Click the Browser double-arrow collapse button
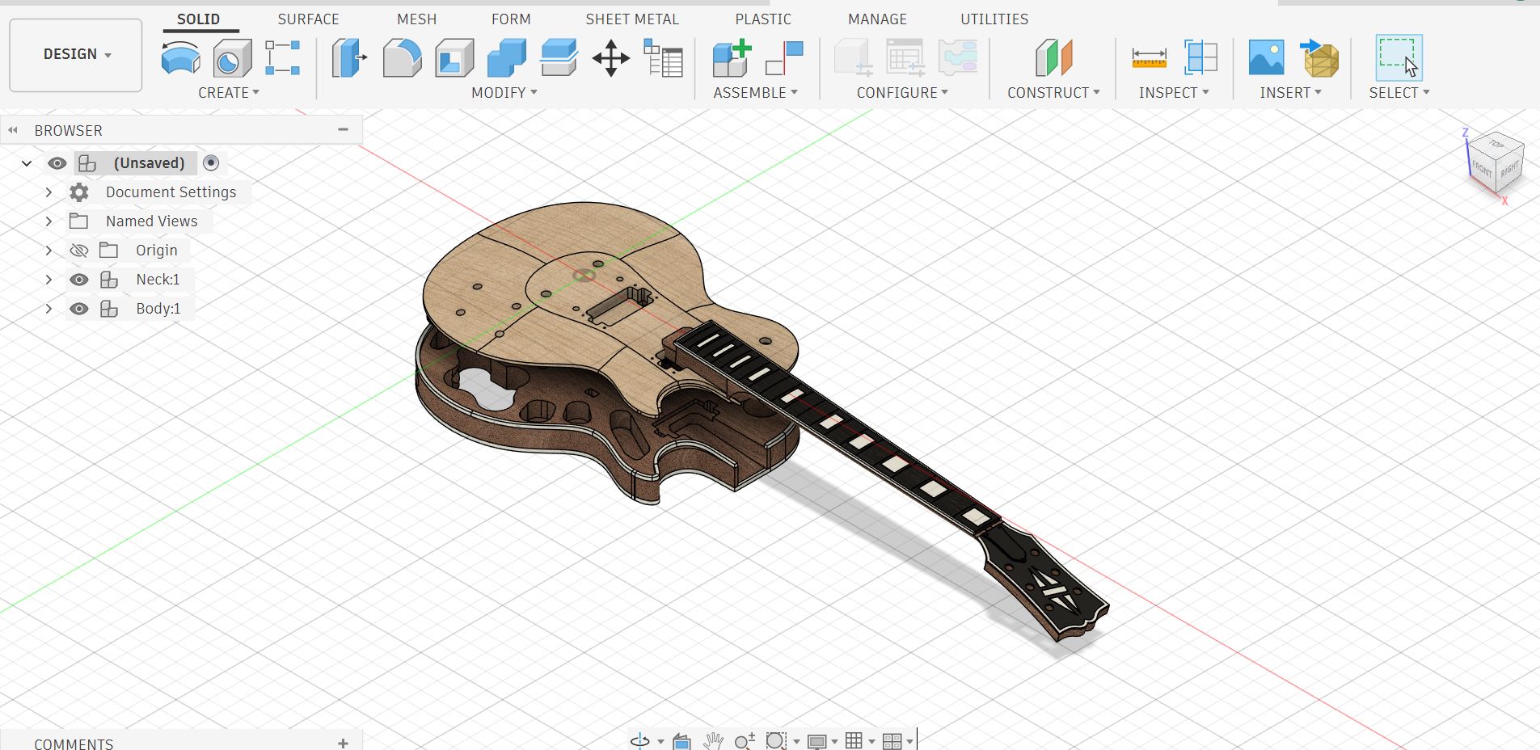1540x750 pixels. pyautogui.click(x=13, y=130)
